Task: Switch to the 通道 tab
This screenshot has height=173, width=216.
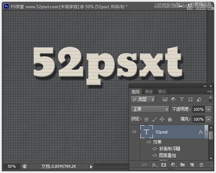Action: (x=149, y=92)
